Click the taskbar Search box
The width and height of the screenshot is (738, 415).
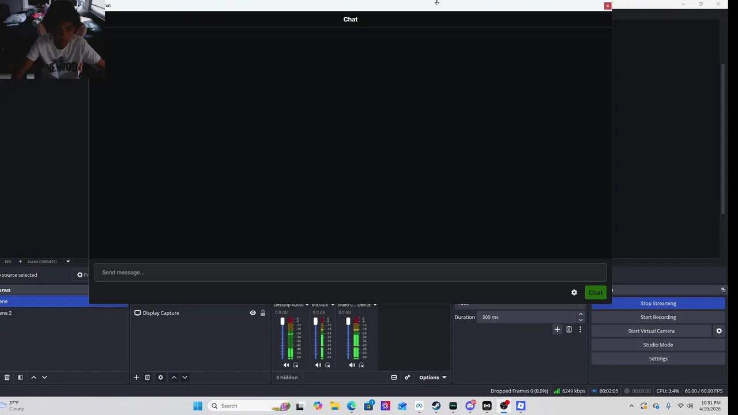pos(250,406)
